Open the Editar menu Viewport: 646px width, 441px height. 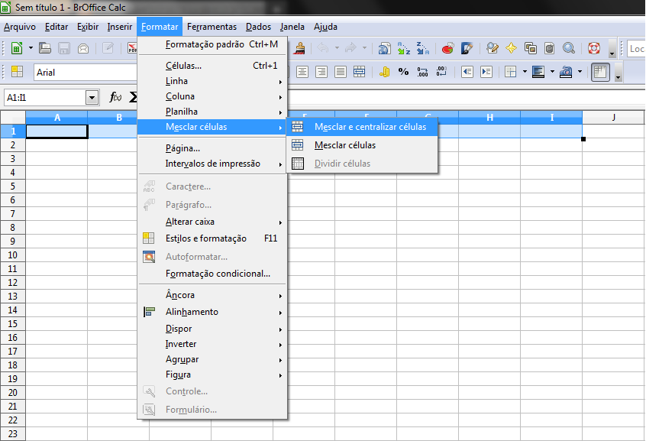(57, 27)
